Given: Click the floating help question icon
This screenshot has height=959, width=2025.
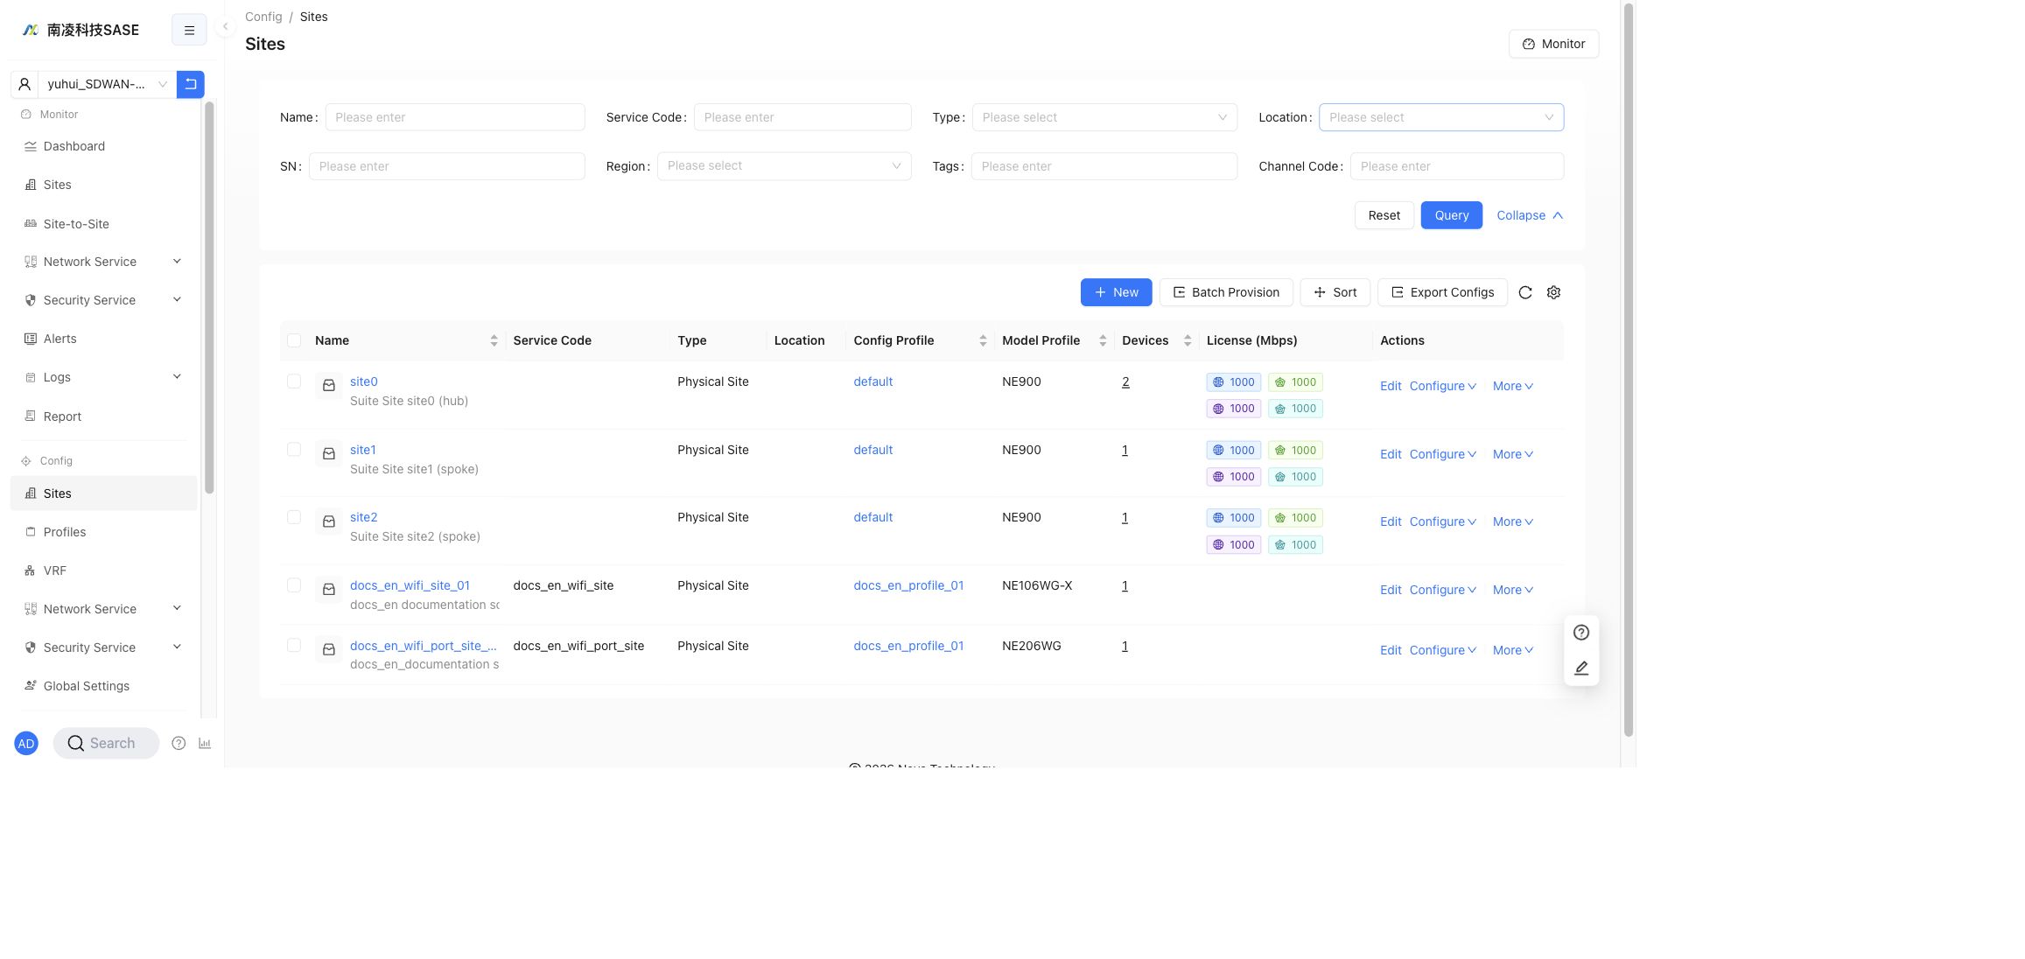Looking at the screenshot, I should click(1580, 633).
